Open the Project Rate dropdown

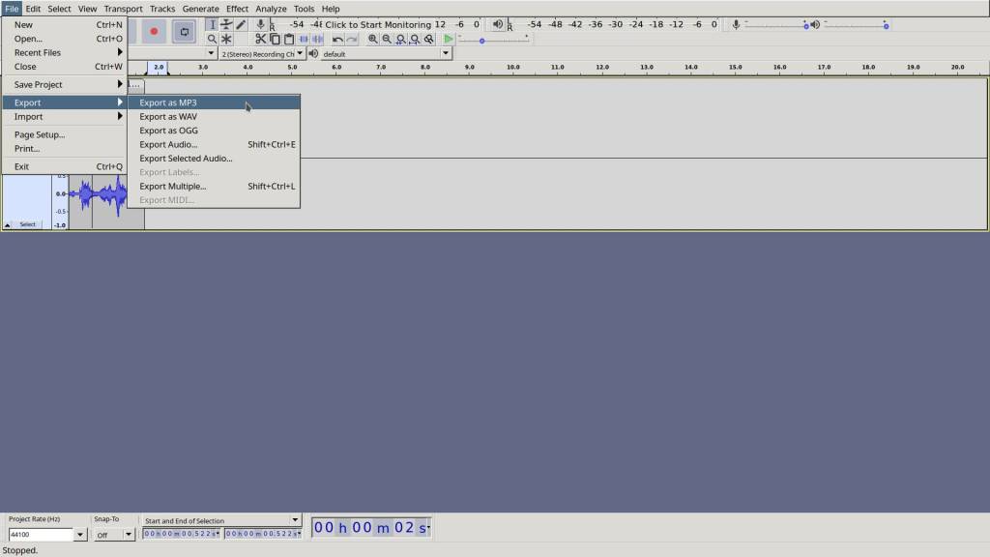[79, 534]
